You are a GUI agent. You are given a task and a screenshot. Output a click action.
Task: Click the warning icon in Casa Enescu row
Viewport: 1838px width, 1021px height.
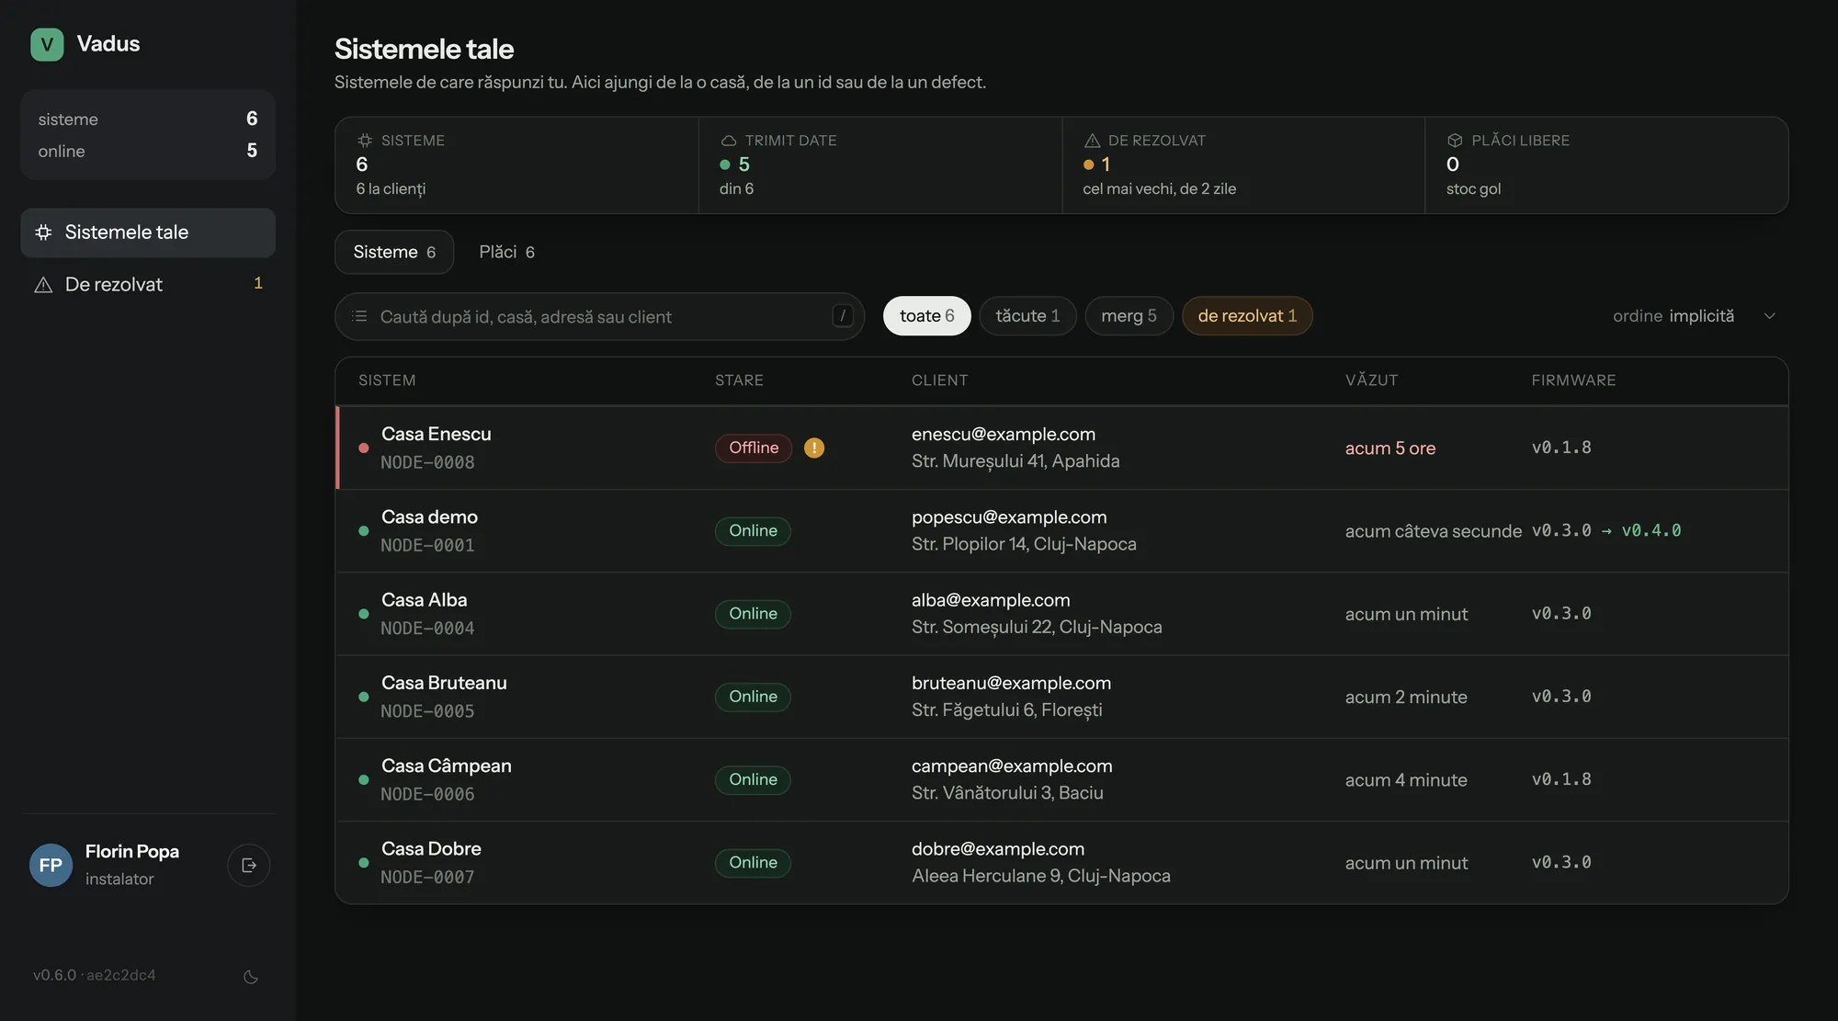pos(814,448)
